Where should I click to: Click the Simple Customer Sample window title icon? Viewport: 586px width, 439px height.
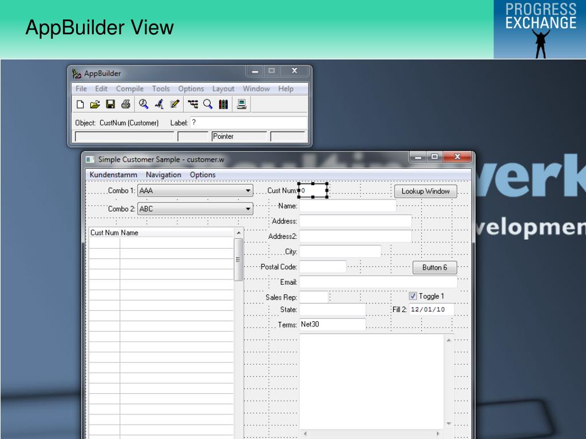coord(90,160)
